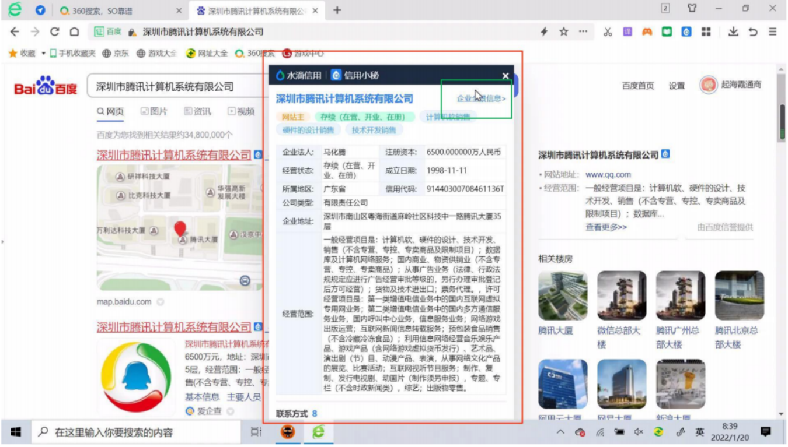Image resolution: width=788 pixels, height=447 pixels.
Task: Click the browser forward arrow
Action: tap(35, 32)
